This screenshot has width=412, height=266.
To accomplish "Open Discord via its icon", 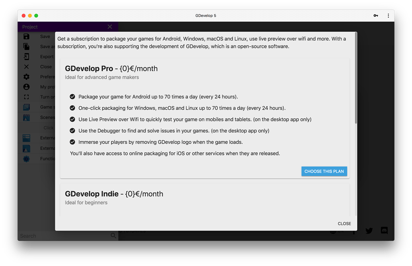I will tap(384, 231).
